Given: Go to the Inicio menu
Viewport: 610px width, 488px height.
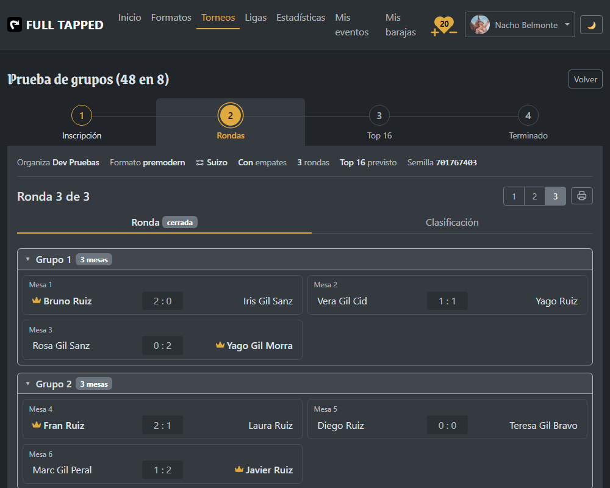Looking at the screenshot, I should [x=129, y=18].
